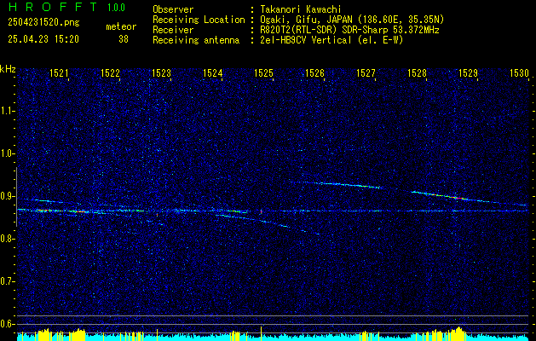Click the red vertical burst near 1525
This screenshot has height=341, width=536.
tap(261, 212)
